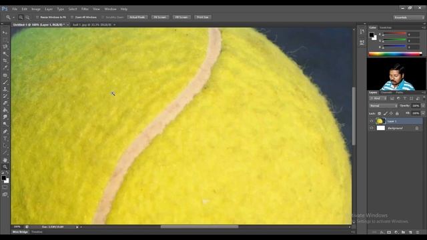This screenshot has width=427, height=240.
Task: Select the Lasso tool
Action: pyautogui.click(x=5, y=47)
